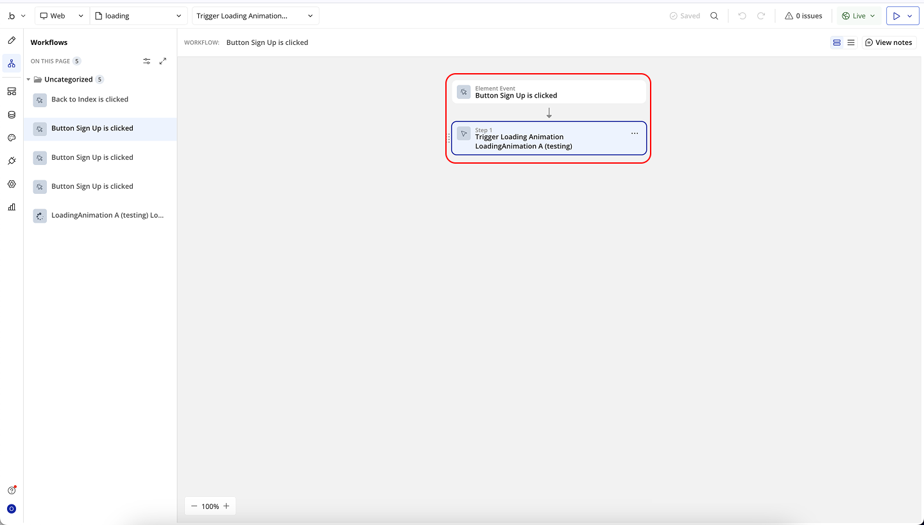Open the LoadingAnimation A (testing) workflow
This screenshot has width=924, height=525.
tap(100, 216)
